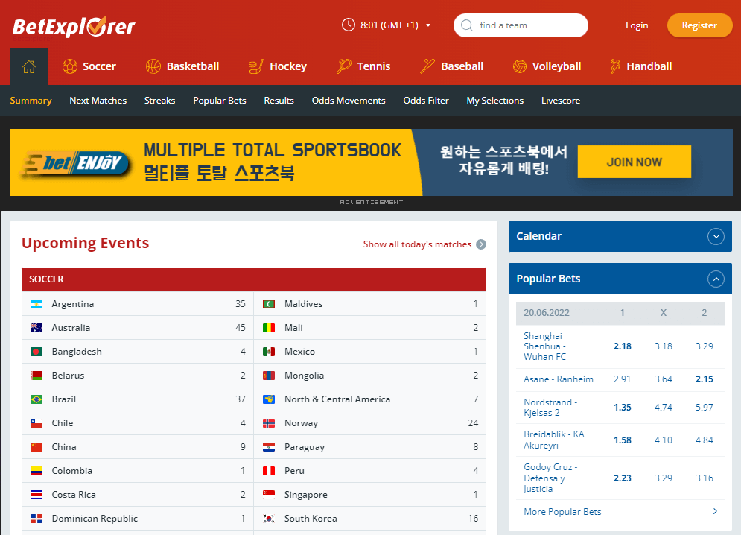This screenshot has width=741, height=535.
Task: Open the Results tab
Action: 279,101
